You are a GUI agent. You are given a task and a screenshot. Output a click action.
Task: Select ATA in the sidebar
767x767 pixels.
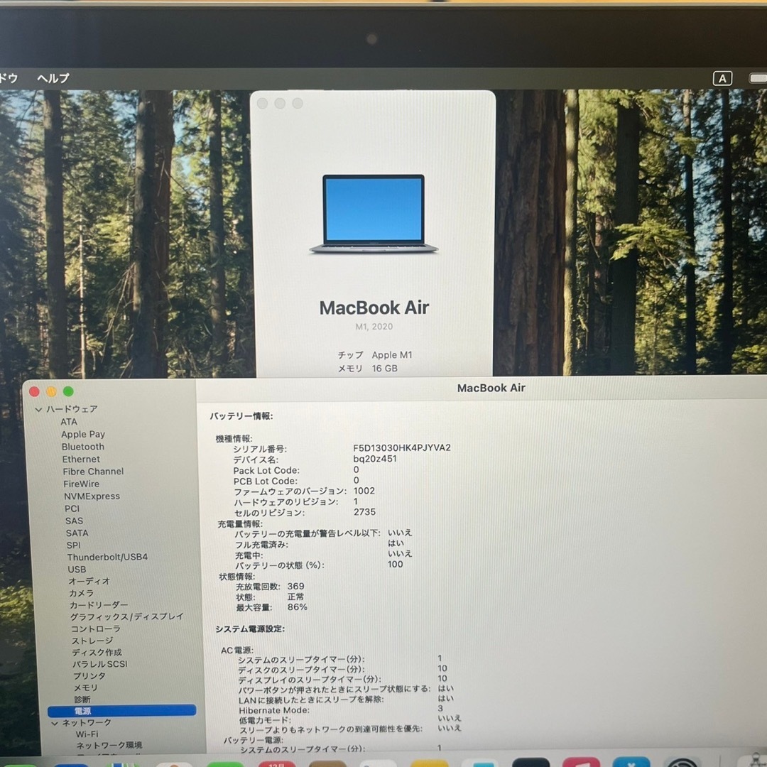(69, 422)
